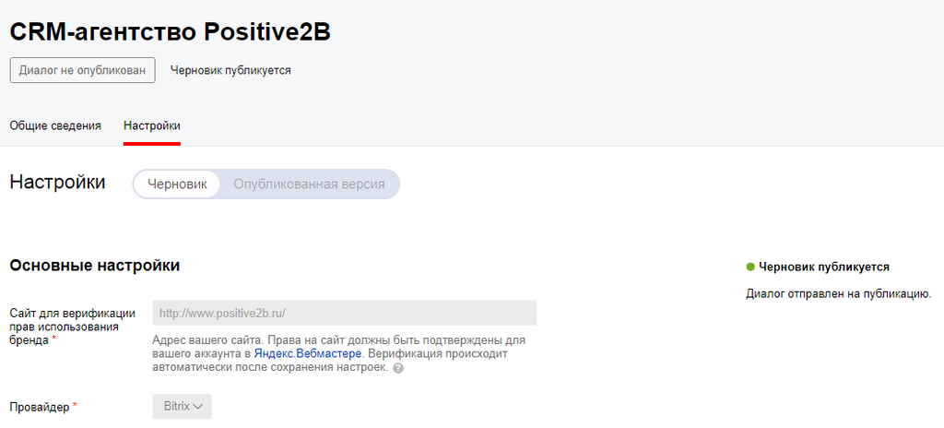Screen dimensions: 944x428
Task: Click Диалог отправлен на публикацию message
Action: [839, 294]
